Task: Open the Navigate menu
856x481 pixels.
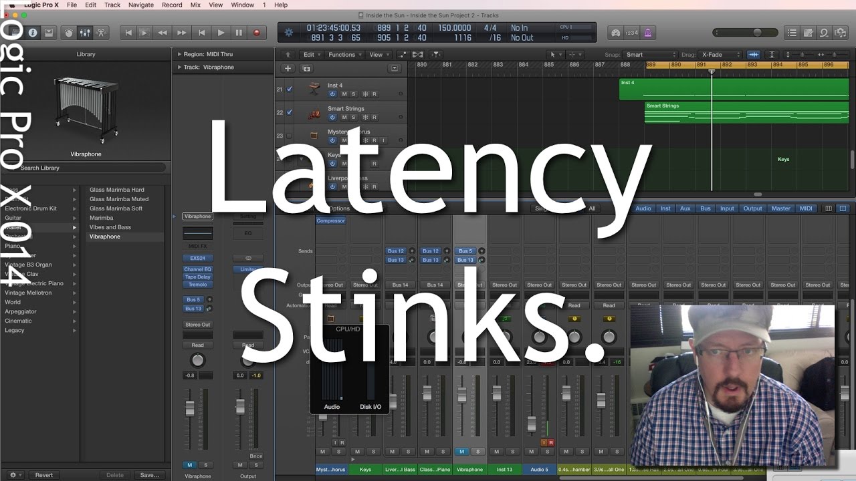Action: point(141,5)
